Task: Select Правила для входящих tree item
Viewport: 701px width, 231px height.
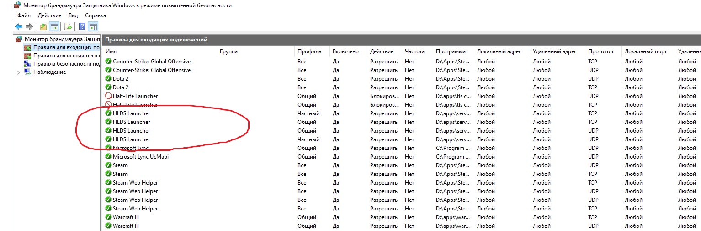Action: (66, 47)
